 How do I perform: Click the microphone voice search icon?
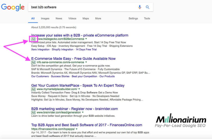140,7
